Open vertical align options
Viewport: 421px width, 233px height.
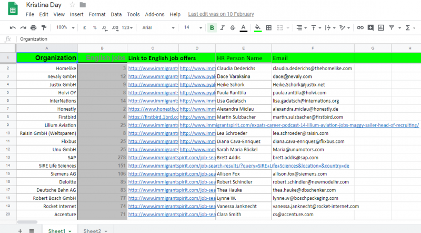pos(316,27)
